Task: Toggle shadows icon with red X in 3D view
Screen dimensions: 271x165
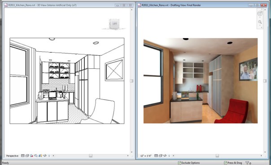Action: (31, 156)
